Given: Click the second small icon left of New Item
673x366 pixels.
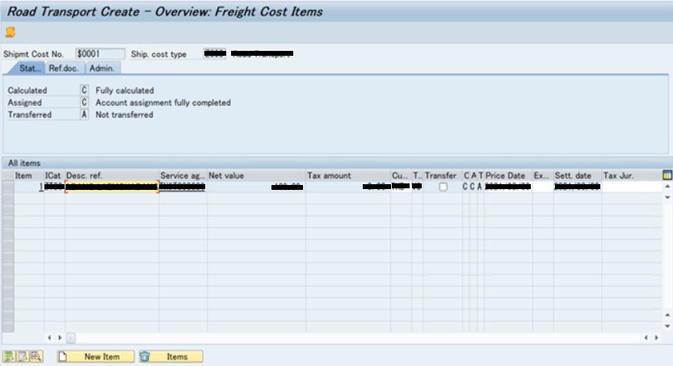Looking at the screenshot, I should pos(22,356).
